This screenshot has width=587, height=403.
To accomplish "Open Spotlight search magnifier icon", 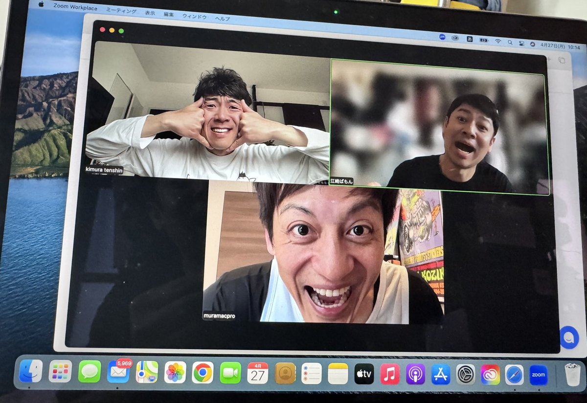I will [x=510, y=42].
